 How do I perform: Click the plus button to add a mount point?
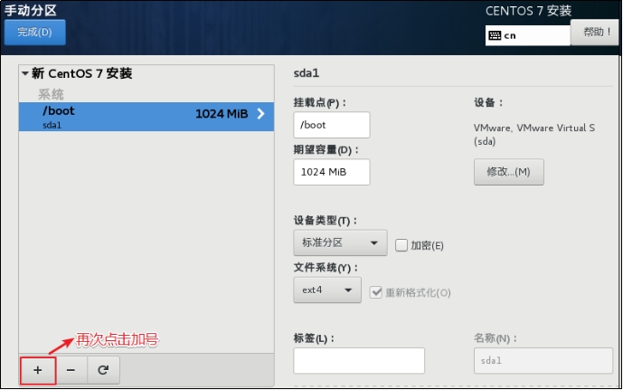tap(38, 370)
